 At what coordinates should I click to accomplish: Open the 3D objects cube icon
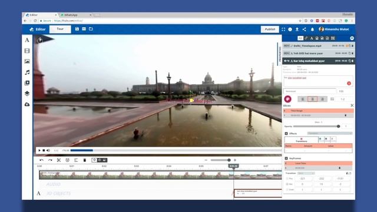click(x=27, y=94)
